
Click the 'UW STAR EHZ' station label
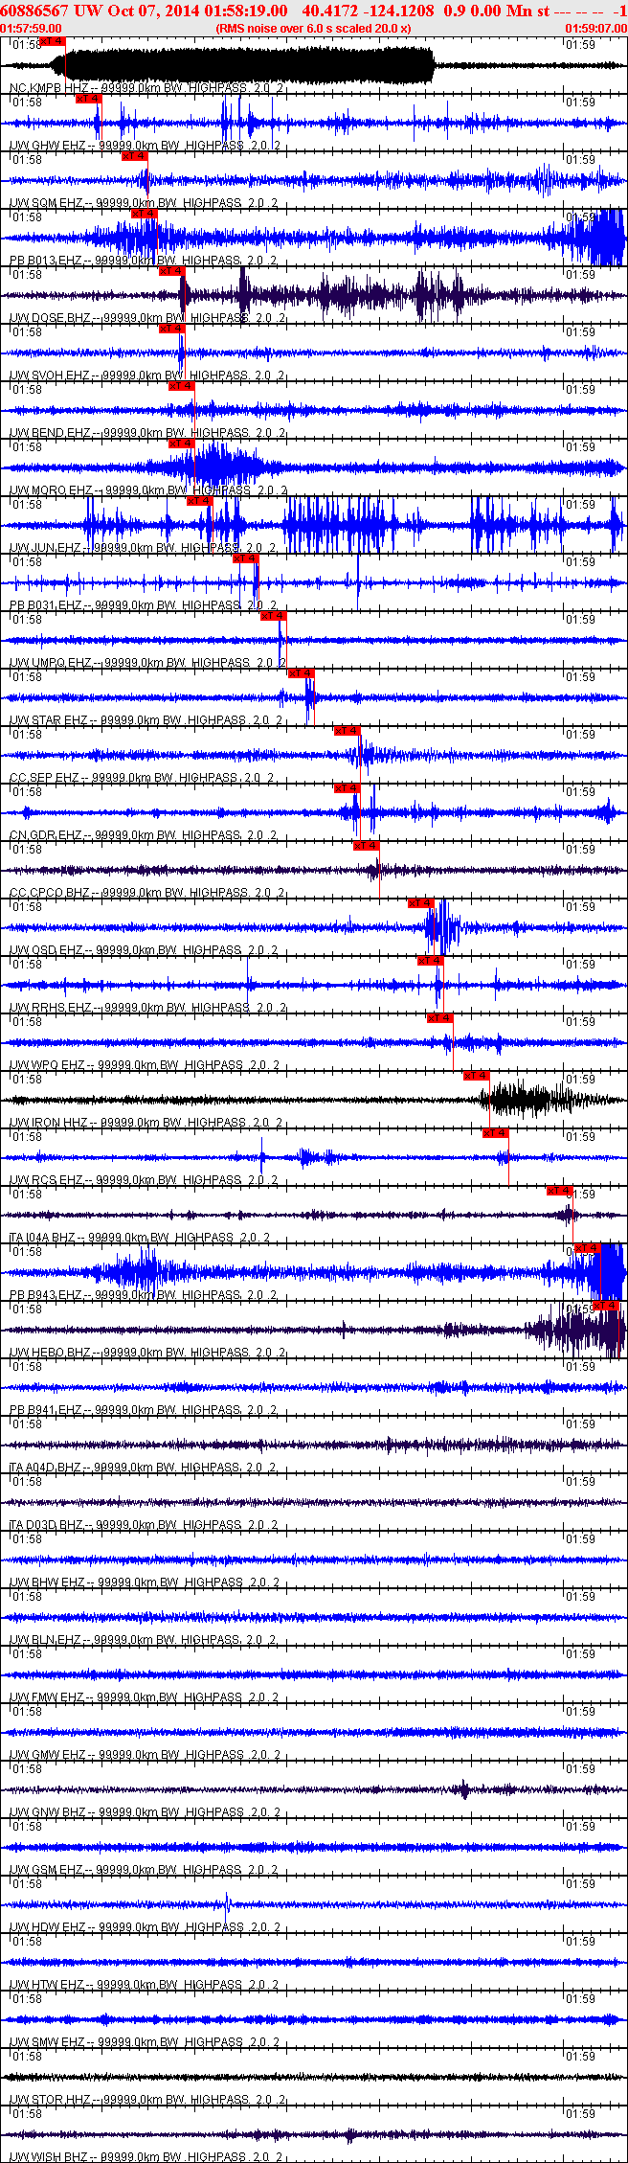point(48,720)
